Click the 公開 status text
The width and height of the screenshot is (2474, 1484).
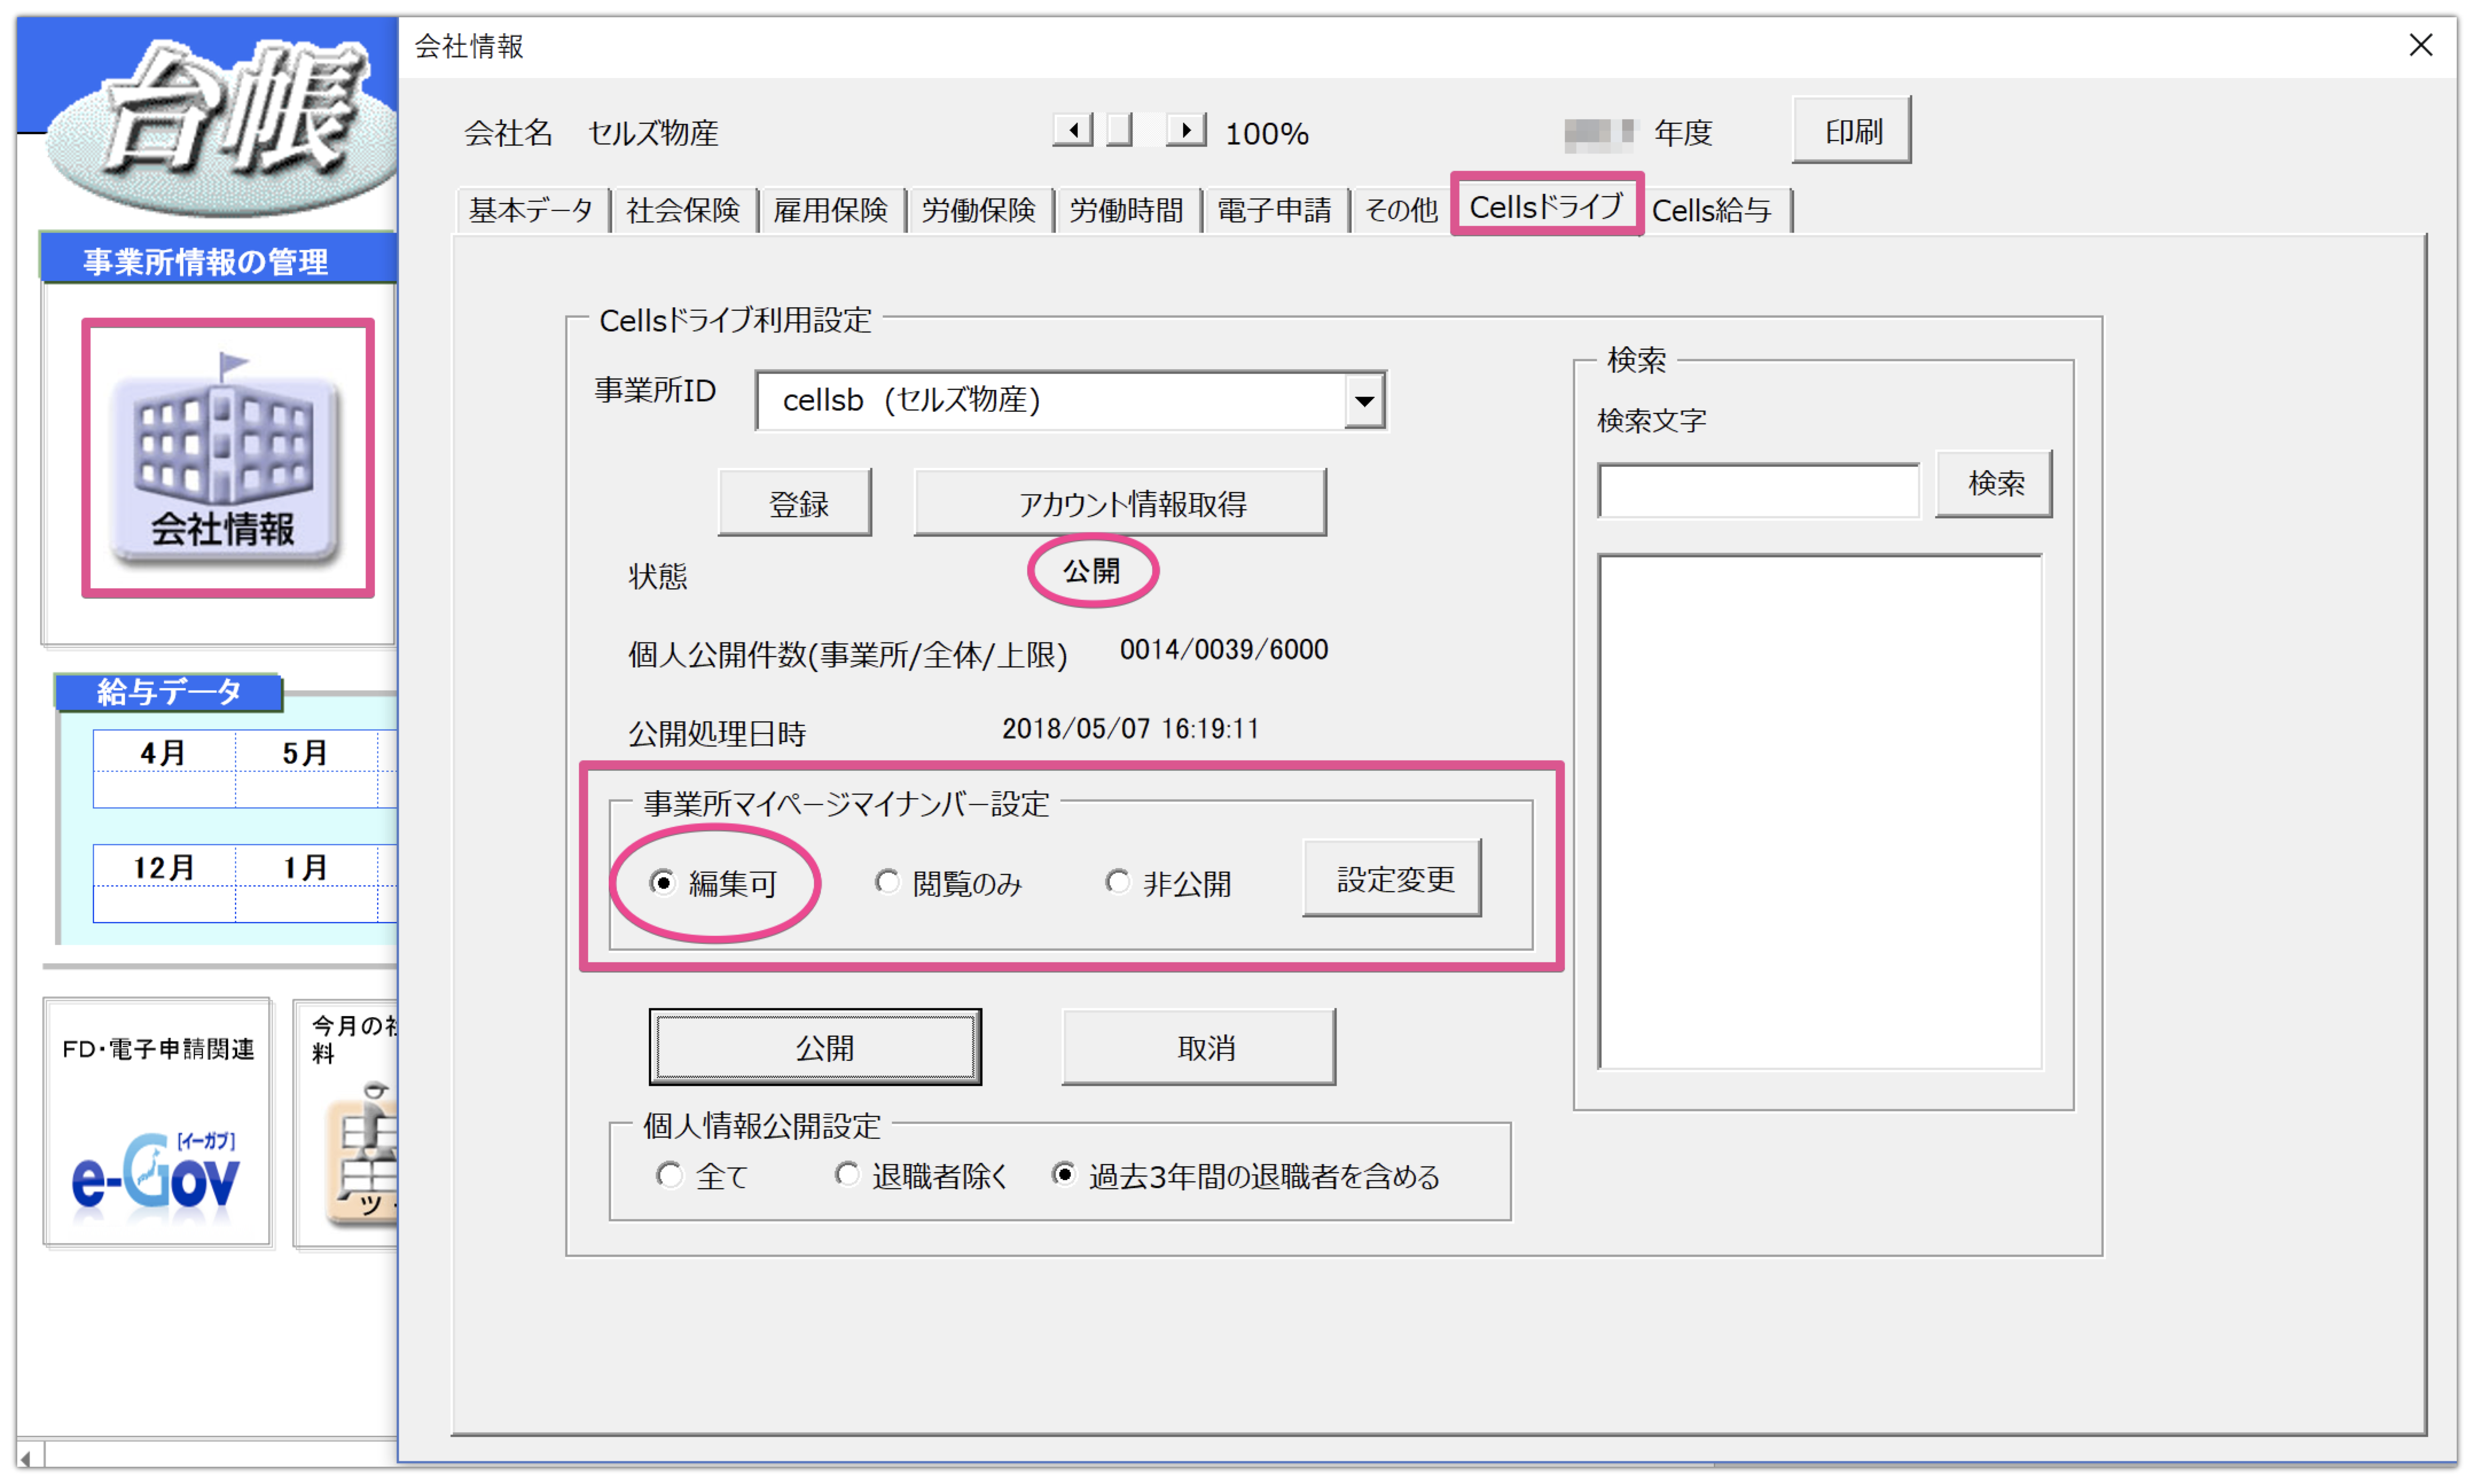pyautogui.click(x=1091, y=572)
